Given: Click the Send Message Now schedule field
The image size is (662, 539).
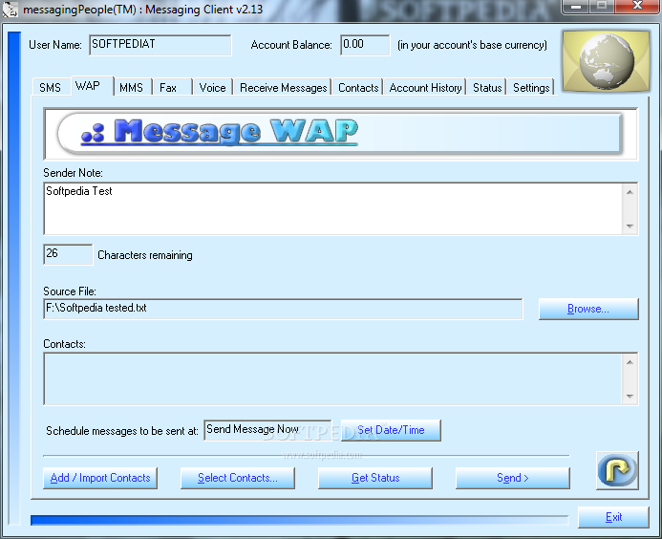Looking at the screenshot, I should (267, 430).
